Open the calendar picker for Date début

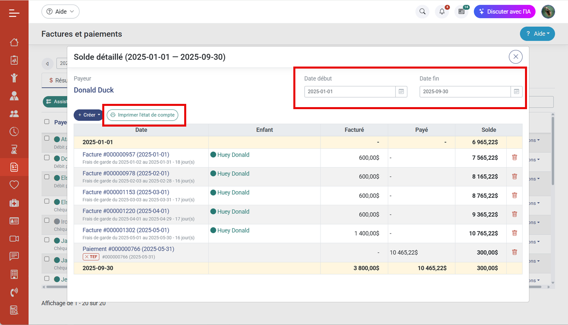tap(401, 92)
